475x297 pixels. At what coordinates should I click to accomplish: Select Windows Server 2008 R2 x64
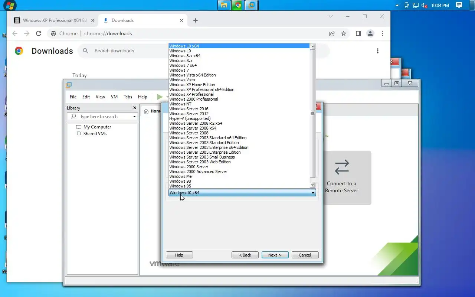point(239,123)
